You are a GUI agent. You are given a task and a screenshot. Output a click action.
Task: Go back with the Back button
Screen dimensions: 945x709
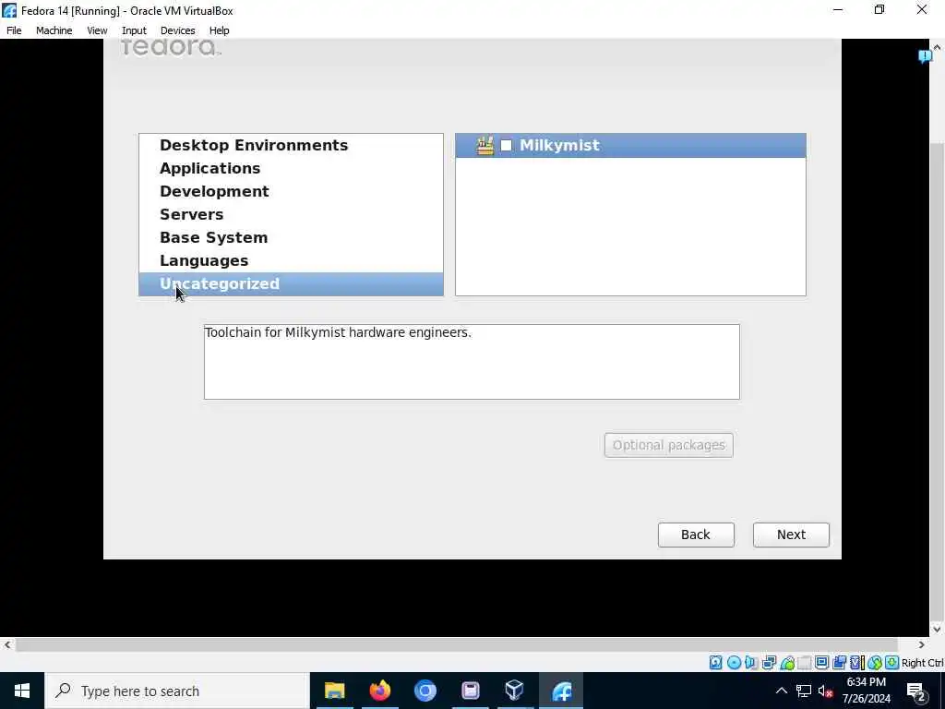(696, 535)
